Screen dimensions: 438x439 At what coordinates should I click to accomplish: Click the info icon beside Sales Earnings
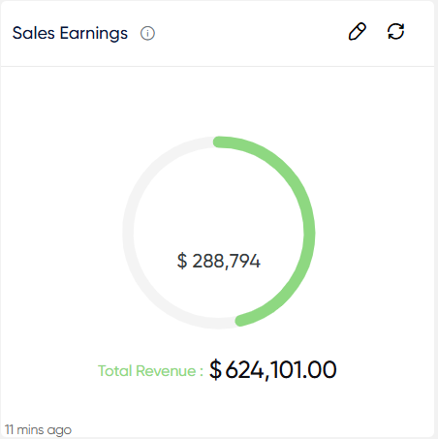147,33
